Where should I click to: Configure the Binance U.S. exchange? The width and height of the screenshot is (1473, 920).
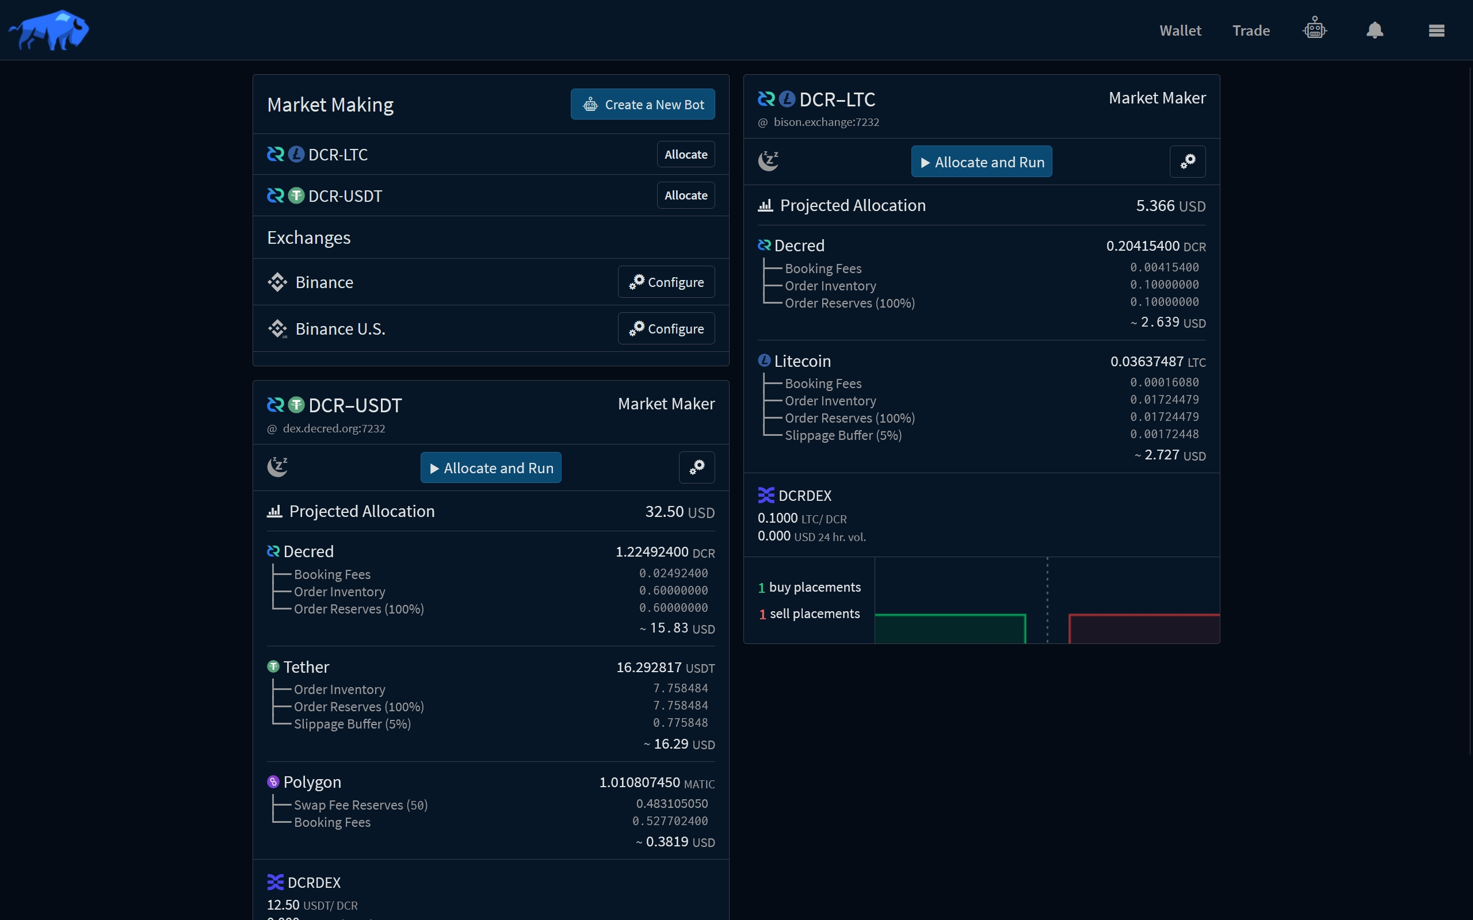click(666, 328)
